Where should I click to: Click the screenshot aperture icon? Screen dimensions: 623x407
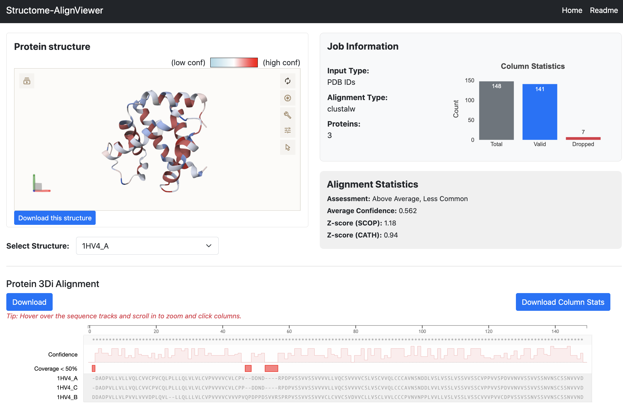288,98
